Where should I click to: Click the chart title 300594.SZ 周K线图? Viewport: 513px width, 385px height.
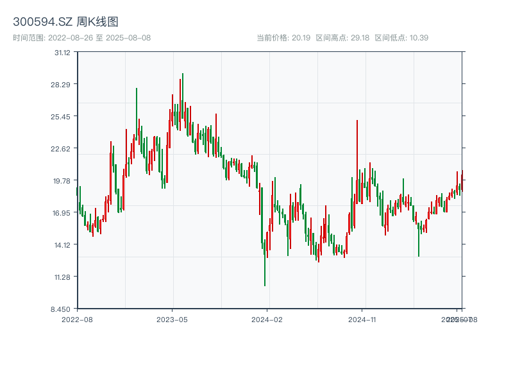pos(65,22)
